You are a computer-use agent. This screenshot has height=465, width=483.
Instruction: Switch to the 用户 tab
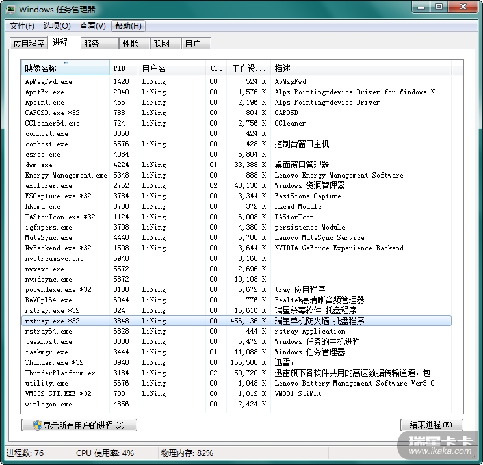(x=196, y=44)
